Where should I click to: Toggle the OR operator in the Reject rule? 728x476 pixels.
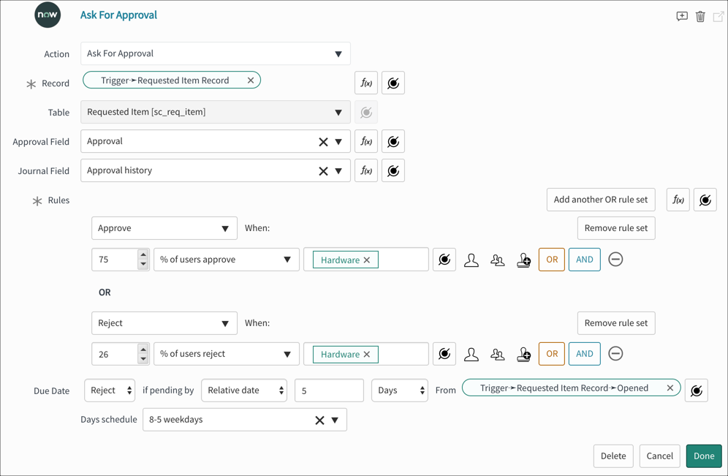[551, 354]
